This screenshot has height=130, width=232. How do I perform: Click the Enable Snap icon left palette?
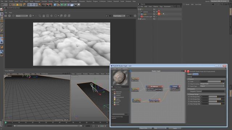[1, 47]
